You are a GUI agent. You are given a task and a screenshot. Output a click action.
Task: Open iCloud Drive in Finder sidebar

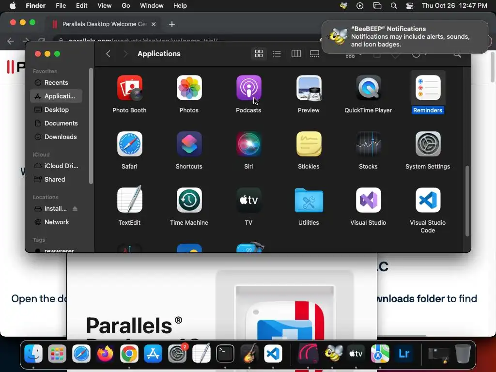(56, 166)
